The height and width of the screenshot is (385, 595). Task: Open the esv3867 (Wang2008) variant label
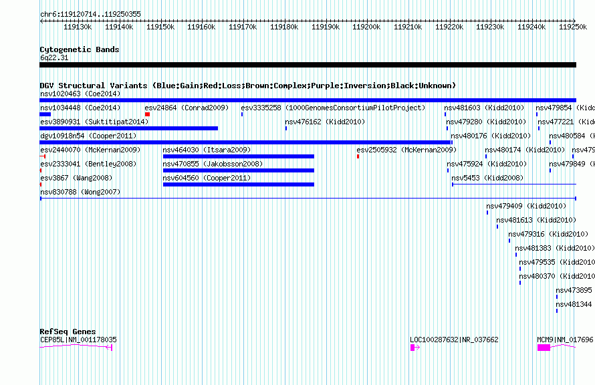[76, 178]
